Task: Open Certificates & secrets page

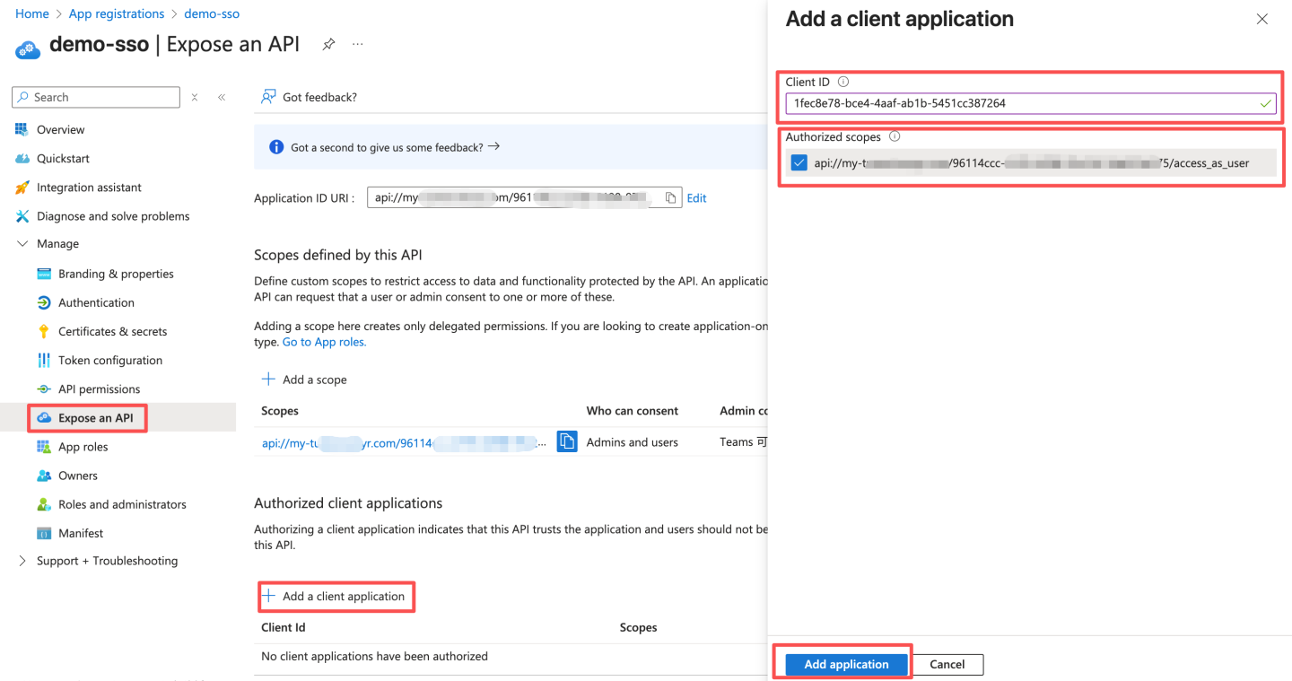Action: pos(112,332)
